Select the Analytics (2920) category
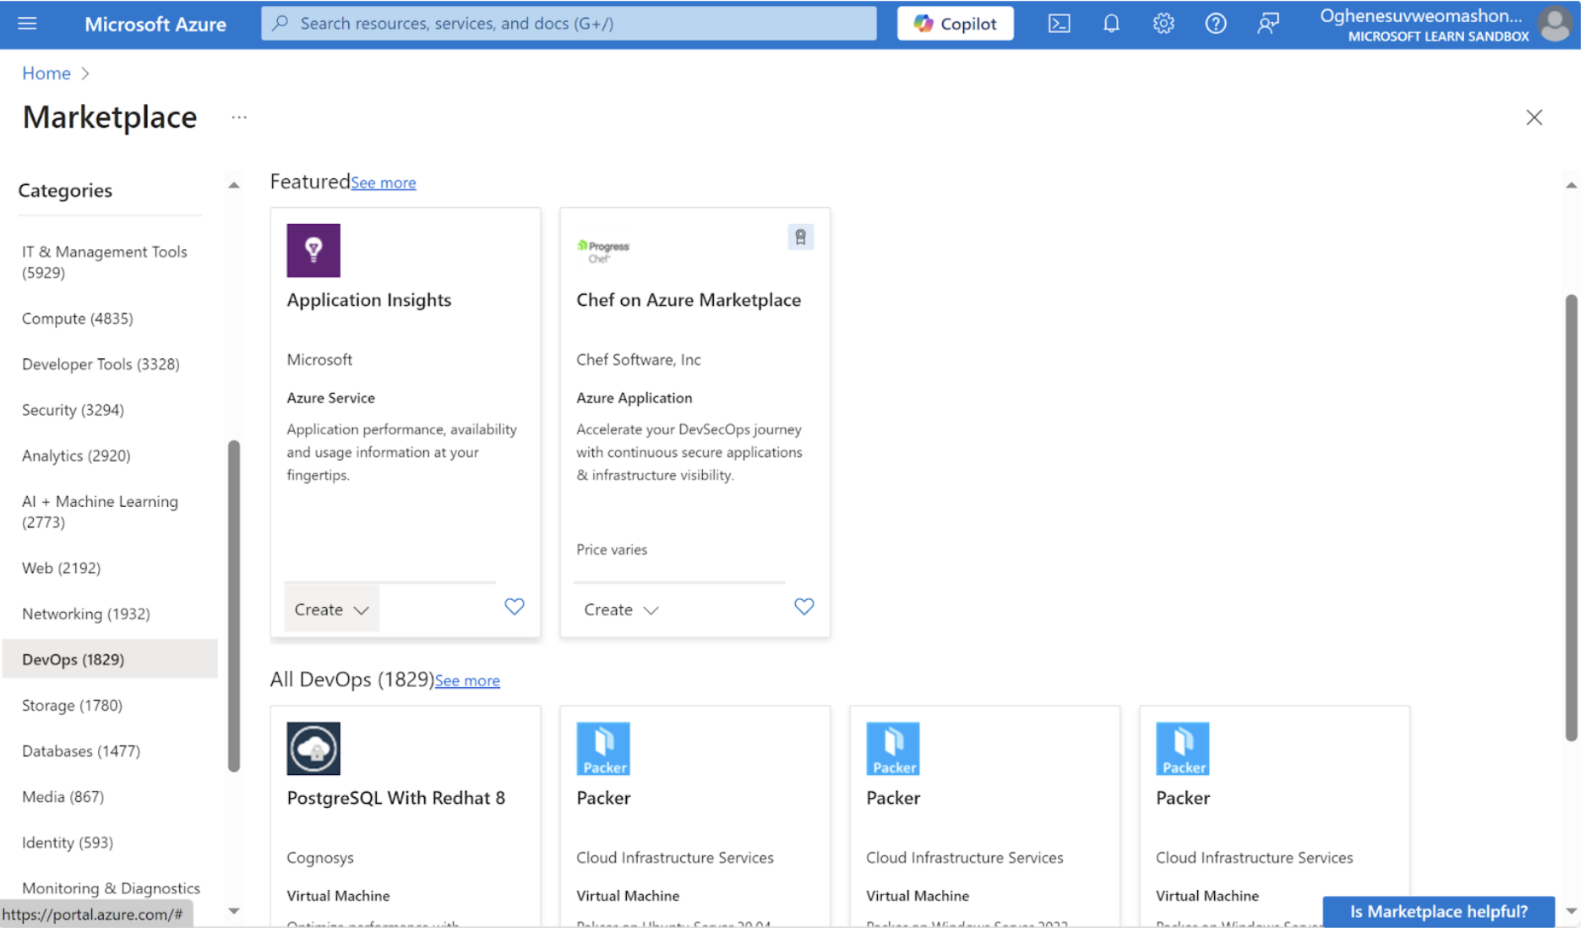Viewport: 1585px width, 928px height. tap(76, 456)
